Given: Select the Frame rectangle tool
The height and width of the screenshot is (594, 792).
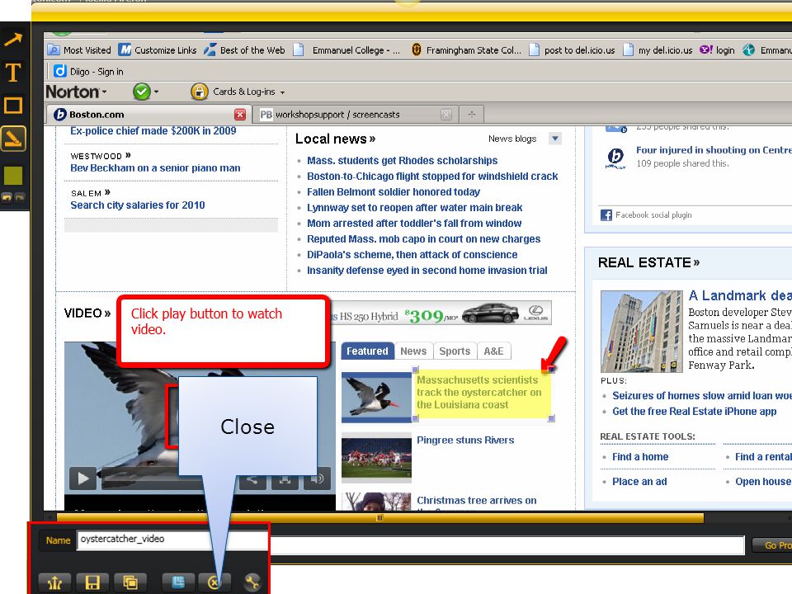Looking at the screenshot, I should tap(13, 106).
